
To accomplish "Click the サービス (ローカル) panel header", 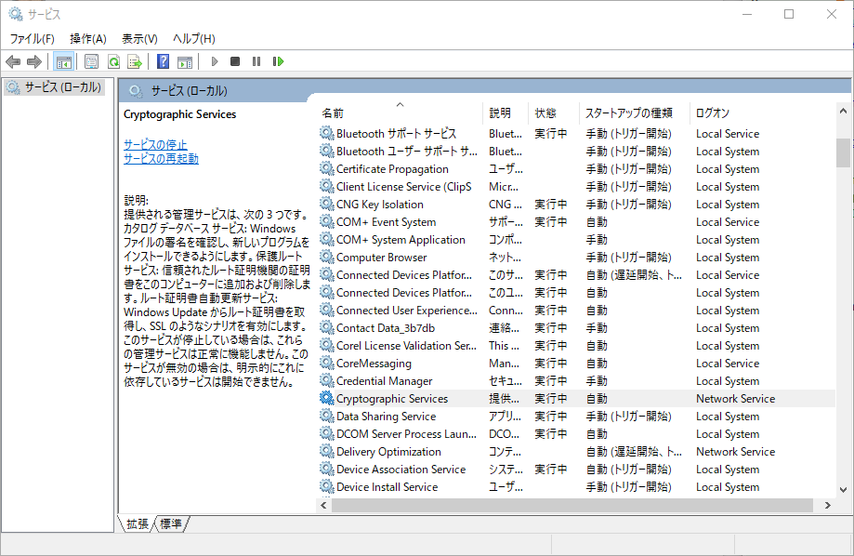I will coord(485,91).
